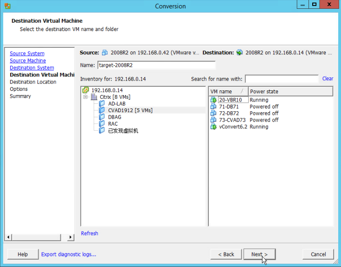
Task: Click the VM icon beside 73-CVAD73
Action: (x=213, y=120)
